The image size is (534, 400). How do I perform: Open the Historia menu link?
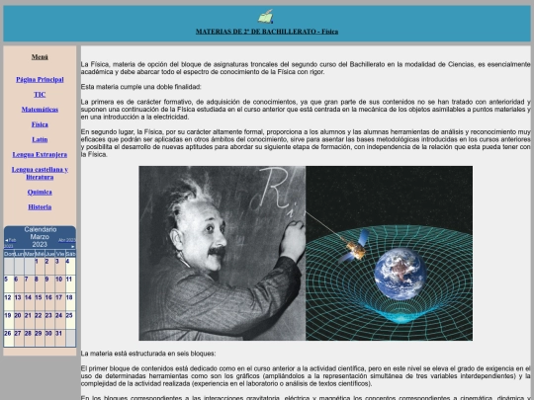click(40, 207)
